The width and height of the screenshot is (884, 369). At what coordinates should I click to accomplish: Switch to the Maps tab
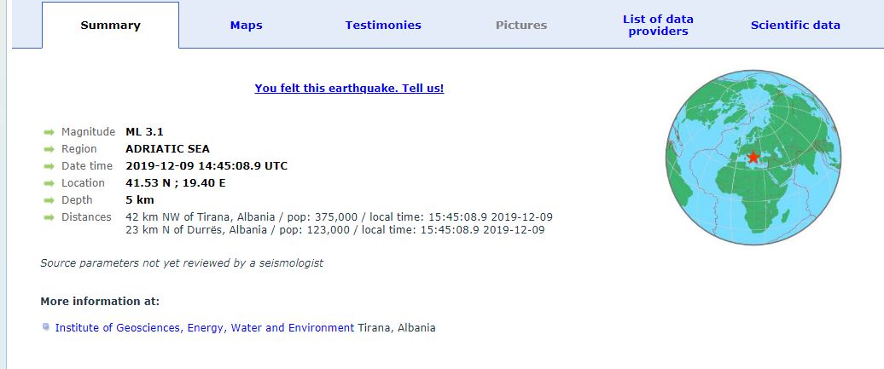pyautogui.click(x=246, y=26)
